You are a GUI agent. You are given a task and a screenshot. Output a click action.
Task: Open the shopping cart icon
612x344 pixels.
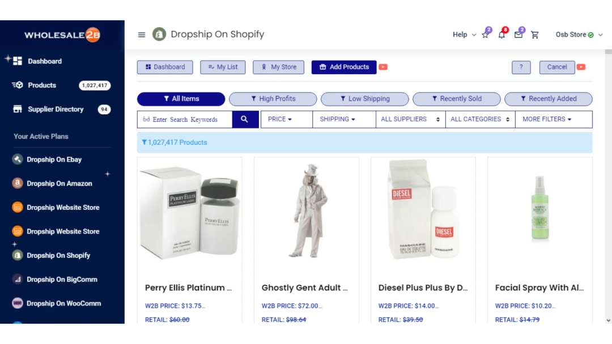tap(534, 35)
